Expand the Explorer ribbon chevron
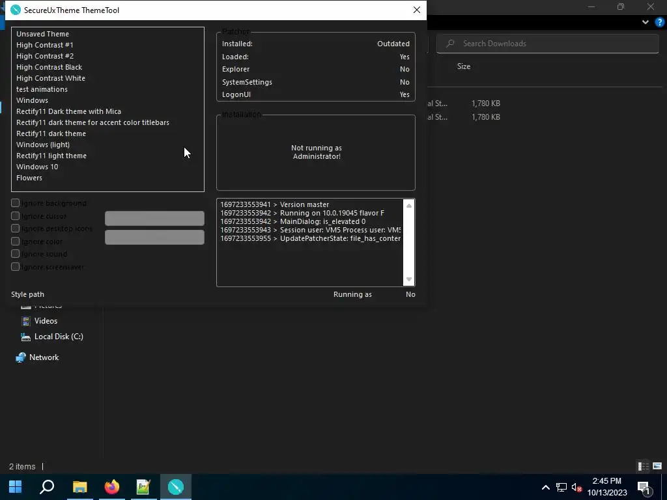This screenshot has width=667, height=500. 646,22
